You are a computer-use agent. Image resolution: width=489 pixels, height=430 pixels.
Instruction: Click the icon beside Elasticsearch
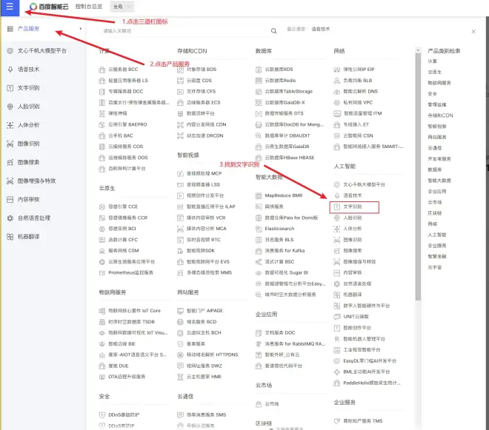[x=259, y=229]
